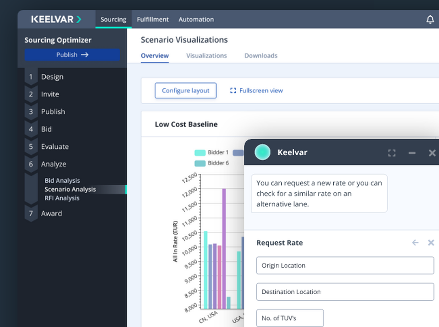Click the Request Rate heading
Screen dimensions: 439x327
pyautogui.click(x=279, y=243)
